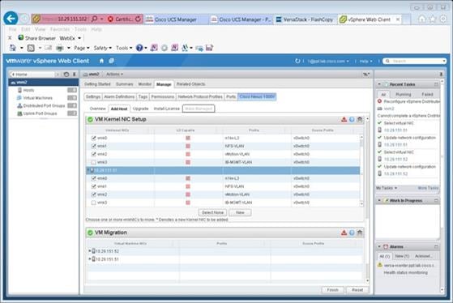Open the My Tasks dropdown
Screen dimensions: 453x303
pos(387,188)
